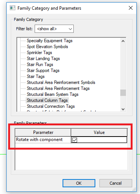Viewport: 140px width, 194px height.
Task: Select Stair Support Tags category
Action: [43, 71]
